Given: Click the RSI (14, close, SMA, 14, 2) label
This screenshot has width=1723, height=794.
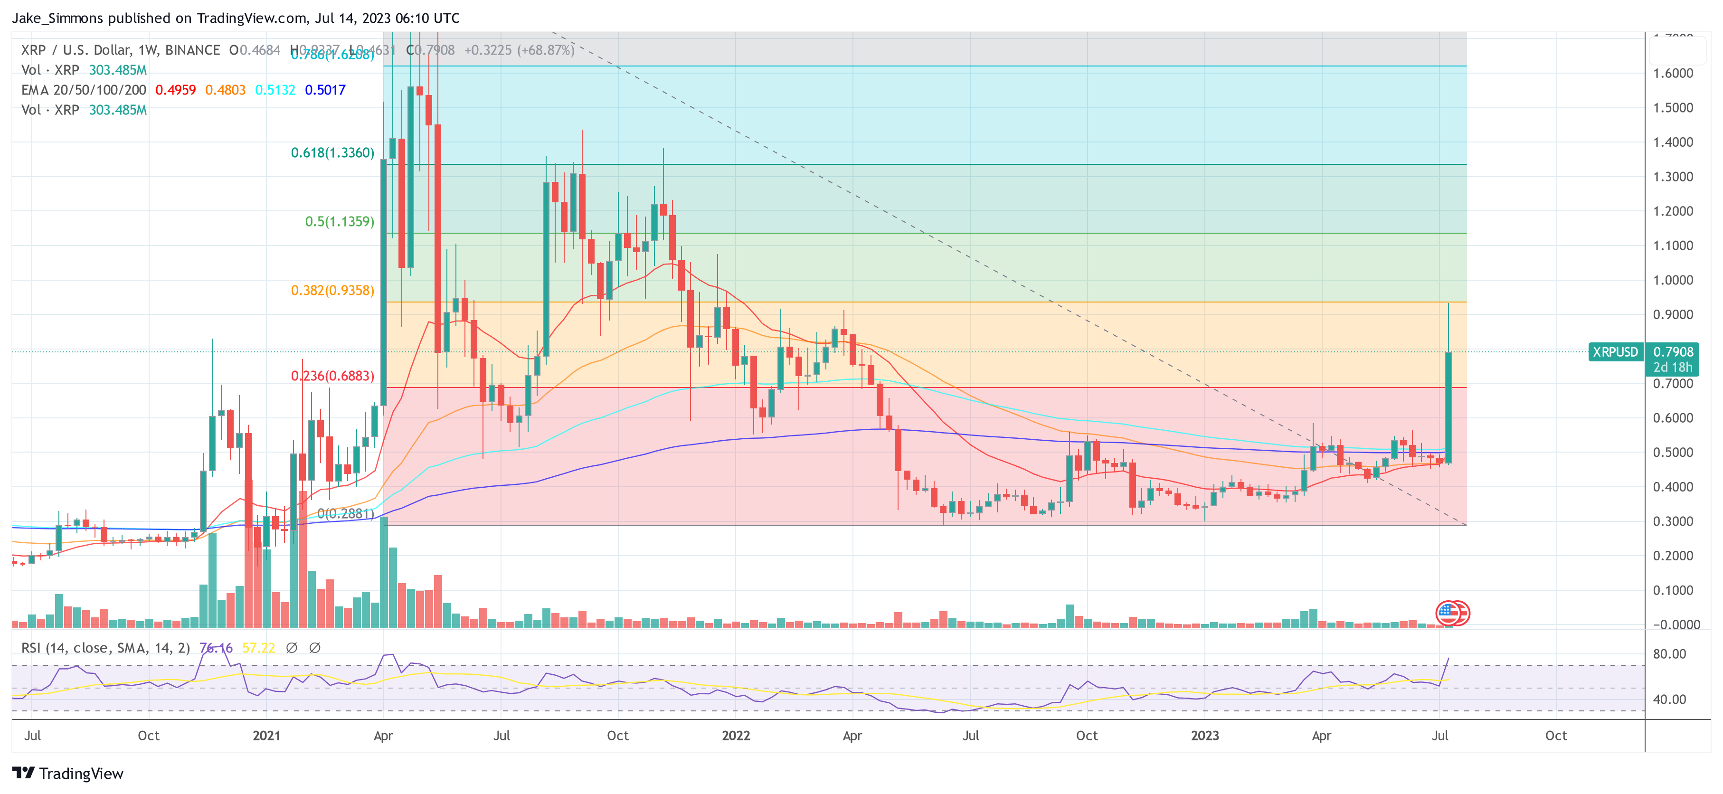Looking at the screenshot, I should (106, 648).
